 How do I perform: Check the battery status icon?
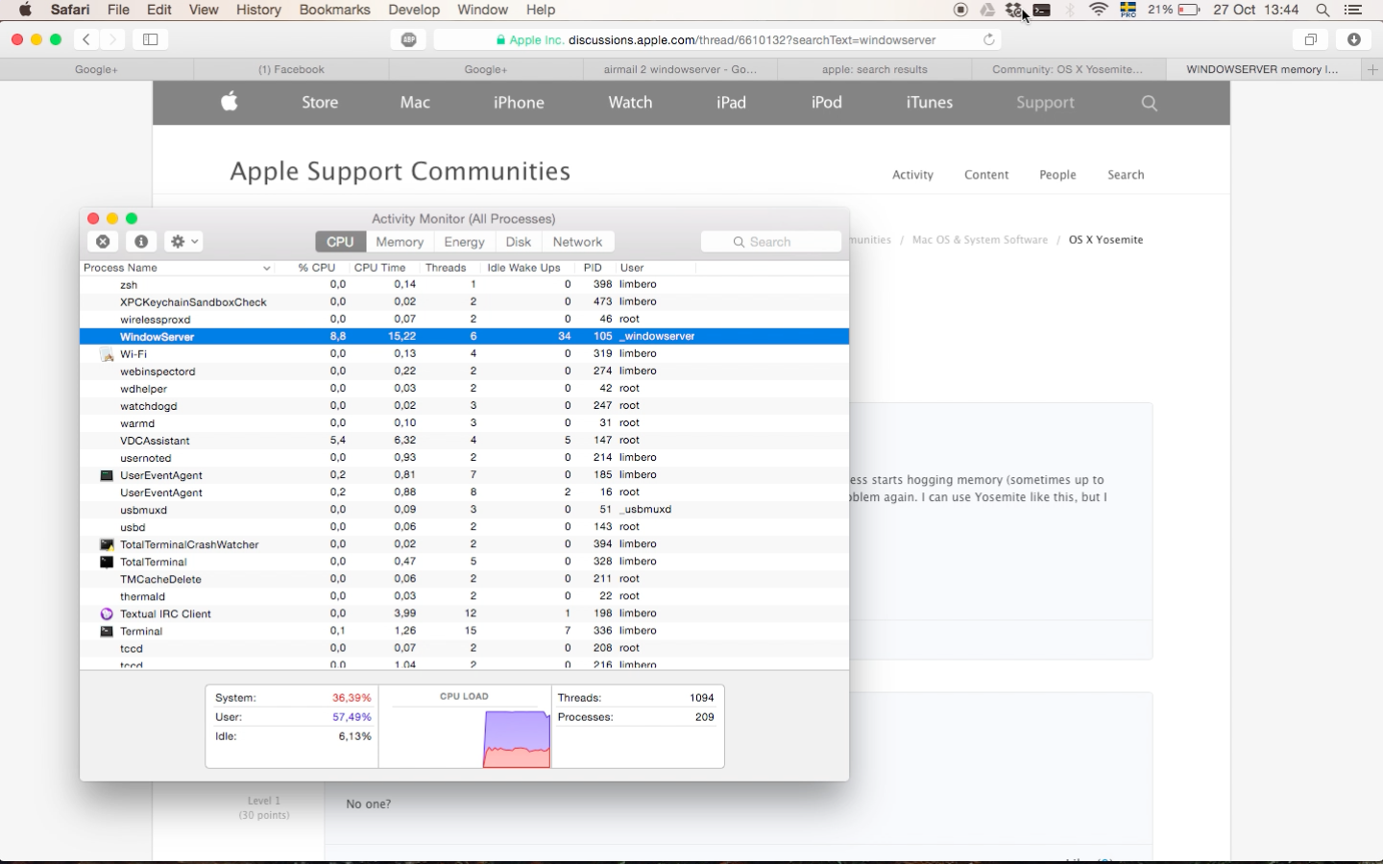click(x=1189, y=10)
